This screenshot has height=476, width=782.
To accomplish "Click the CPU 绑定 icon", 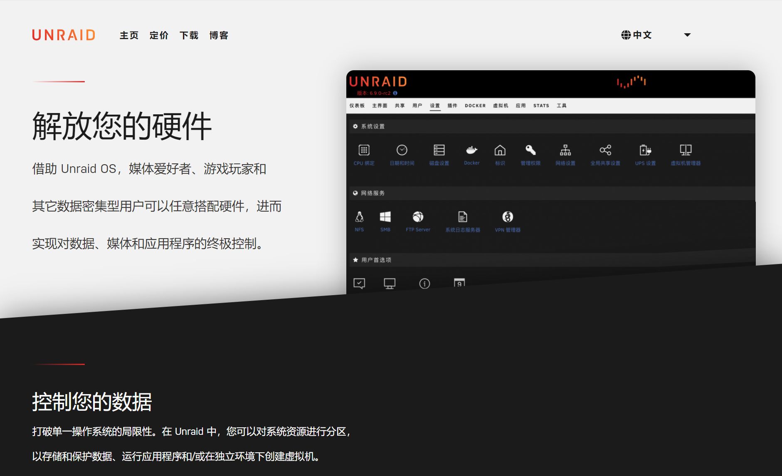I will 364,150.
